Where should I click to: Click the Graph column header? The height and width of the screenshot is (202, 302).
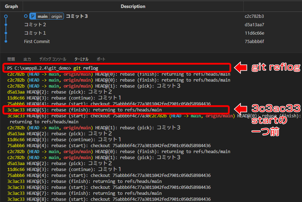click(11, 6)
